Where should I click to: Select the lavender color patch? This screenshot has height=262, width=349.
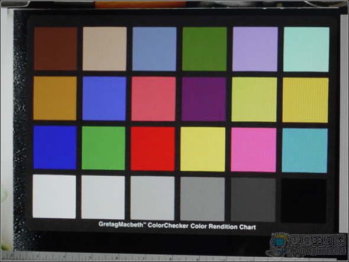click(255, 49)
